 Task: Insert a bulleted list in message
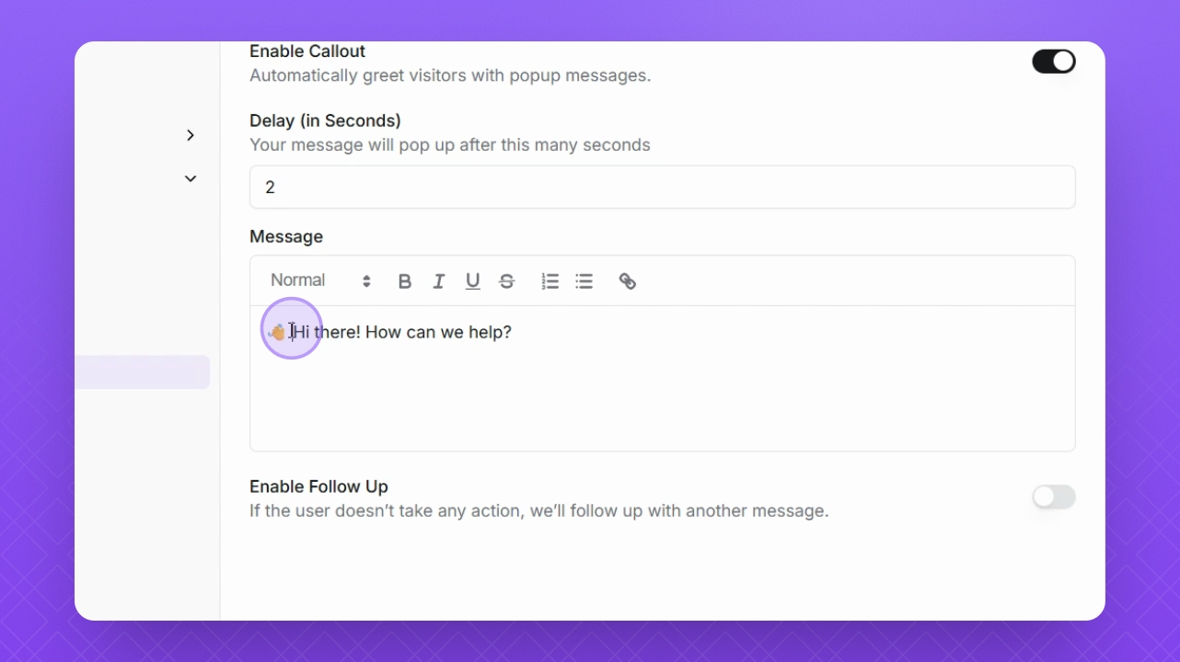point(584,281)
